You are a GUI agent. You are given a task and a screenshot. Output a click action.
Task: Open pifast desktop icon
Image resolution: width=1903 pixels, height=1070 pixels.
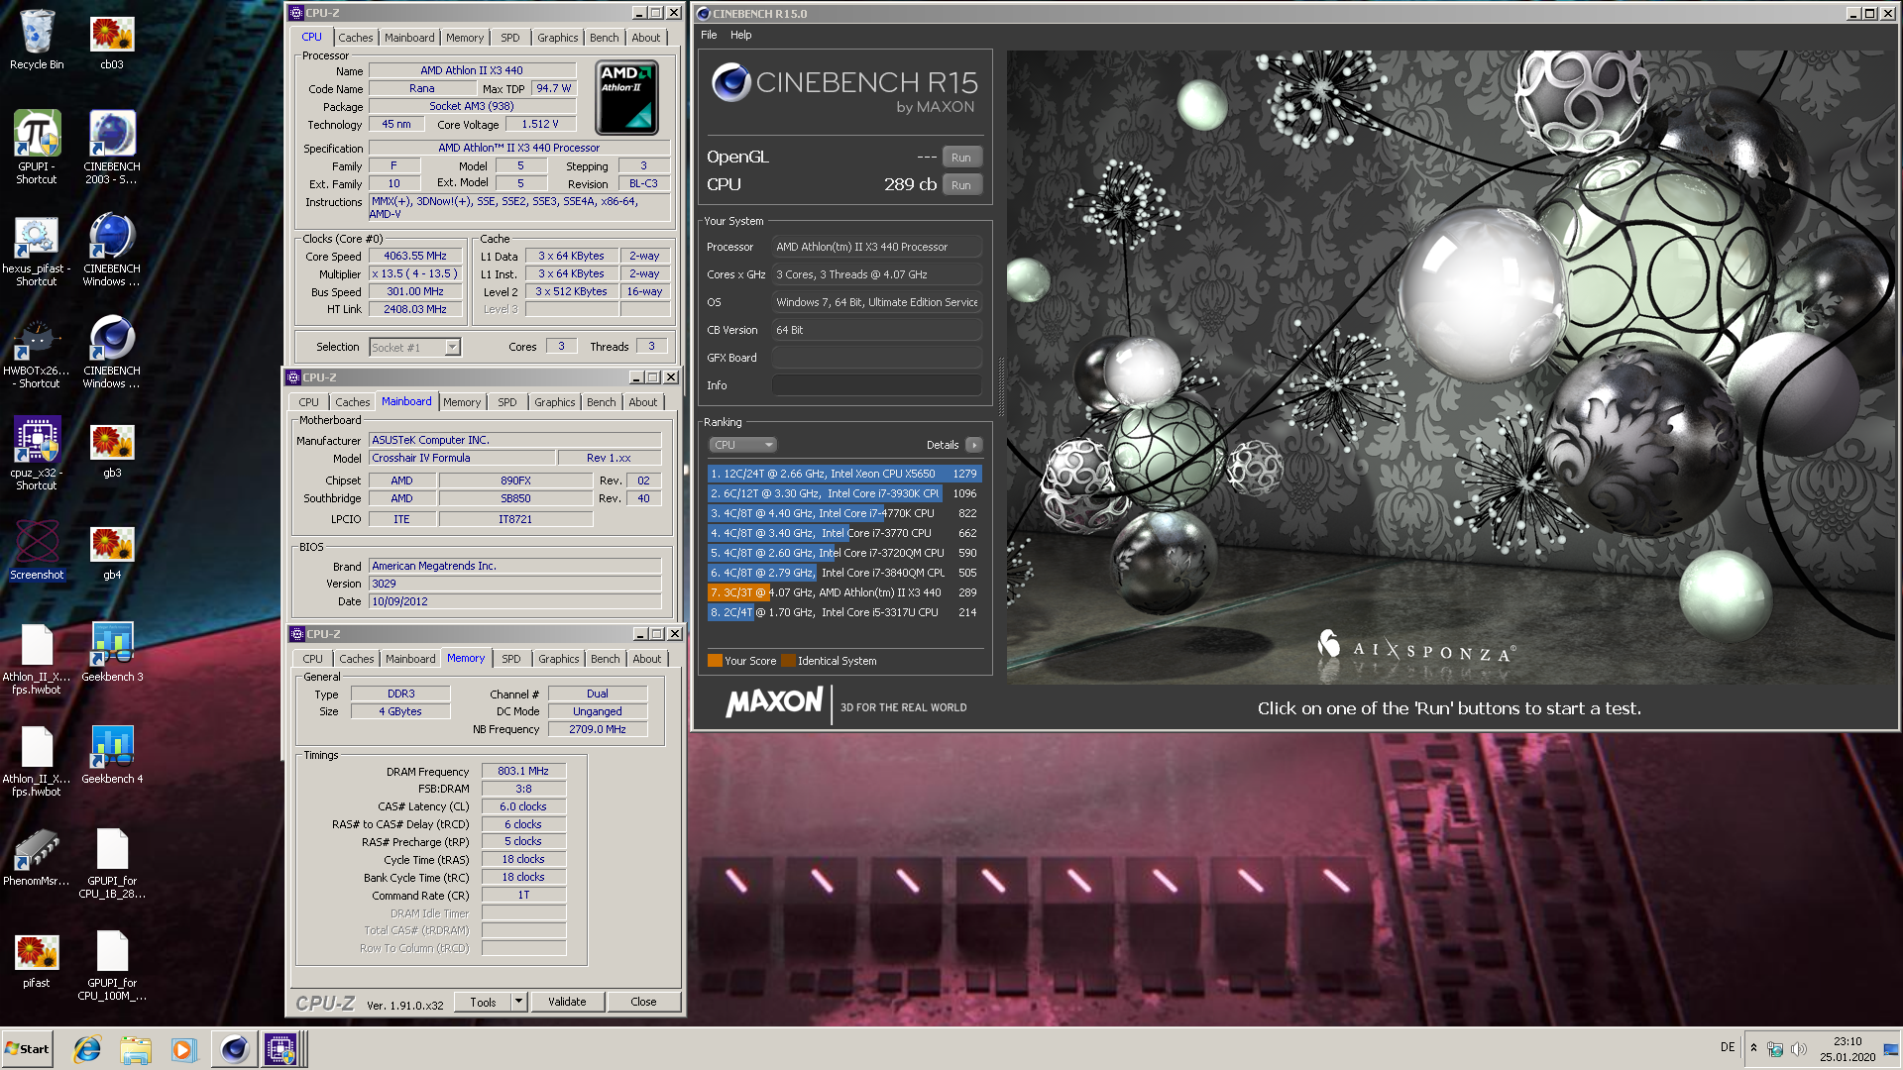37,960
